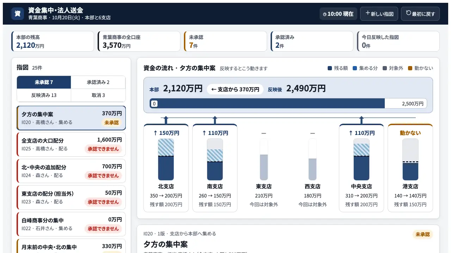Screen dimensions: 451x253
Task: Click the 動かない legend color square
Action: (x=410, y=68)
